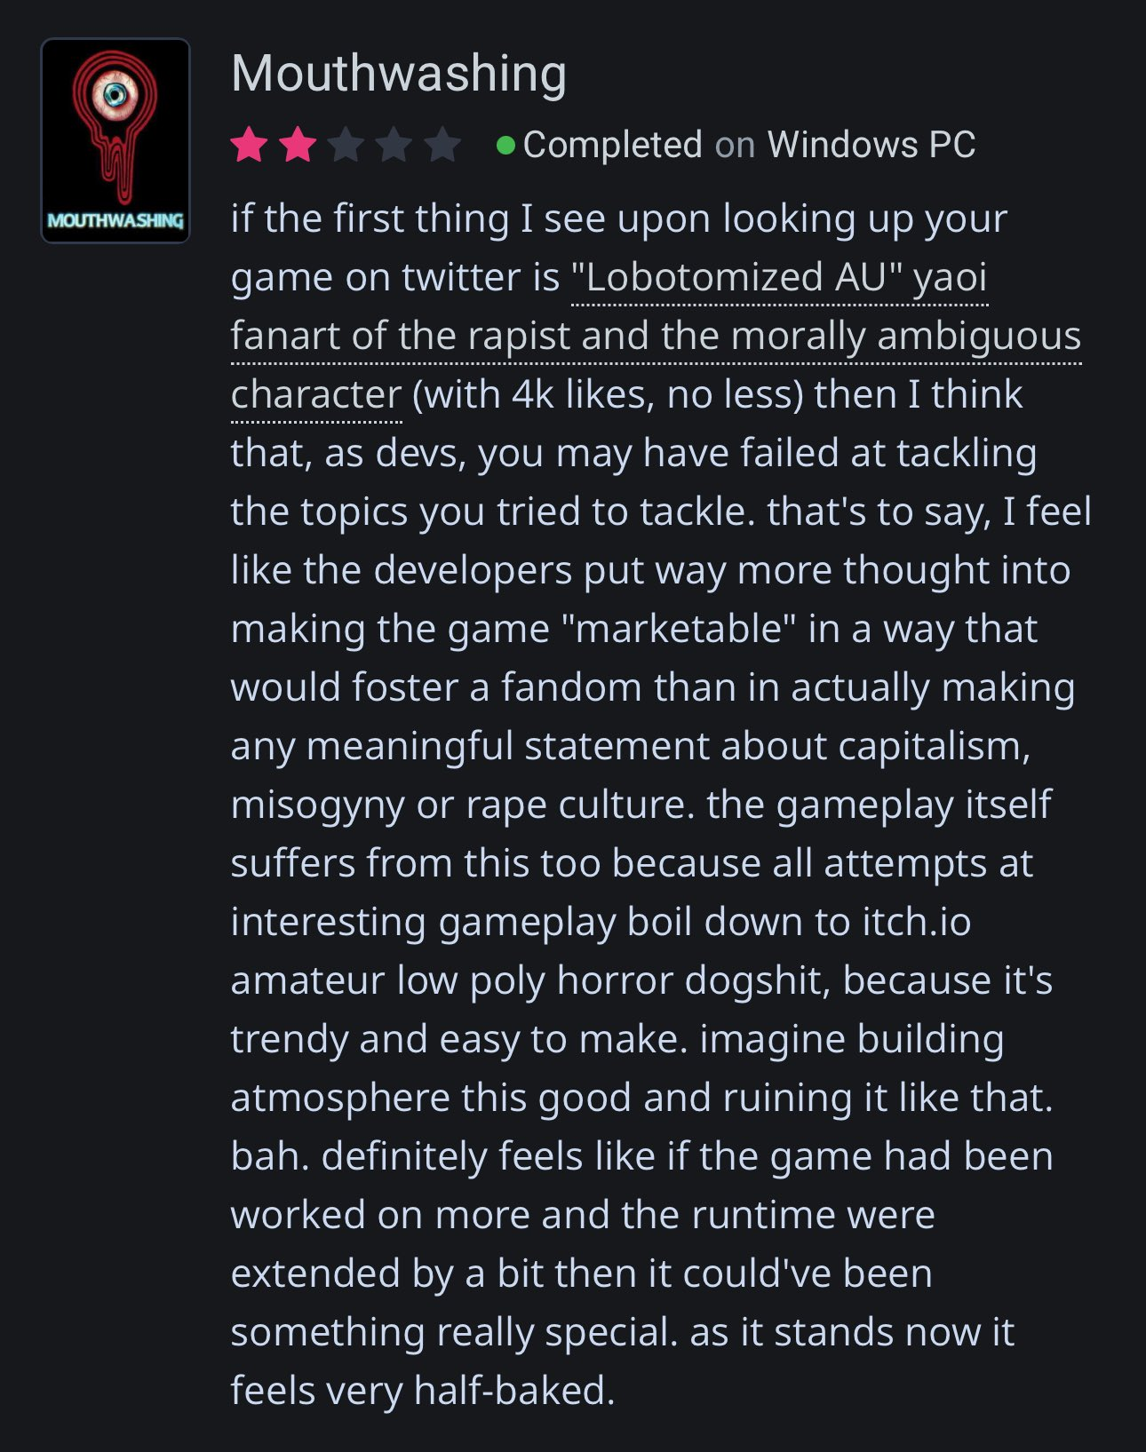1146x1452 pixels.
Task: Click the Mouthwashing game title
Action: (399, 73)
